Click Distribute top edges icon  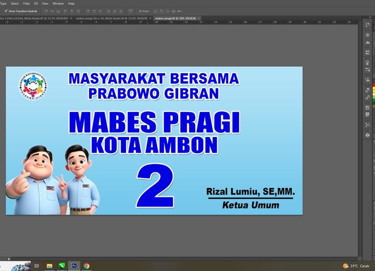[88, 11]
